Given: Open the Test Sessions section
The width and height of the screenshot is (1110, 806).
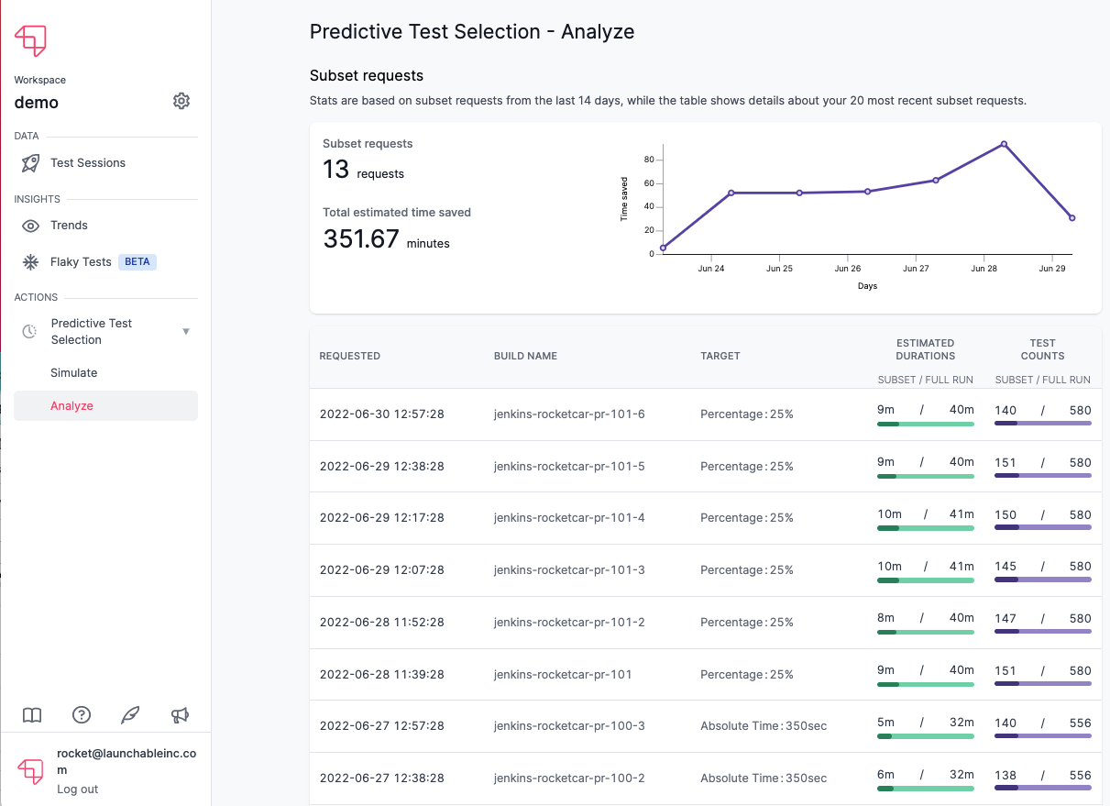Looking at the screenshot, I should point(89,162).
